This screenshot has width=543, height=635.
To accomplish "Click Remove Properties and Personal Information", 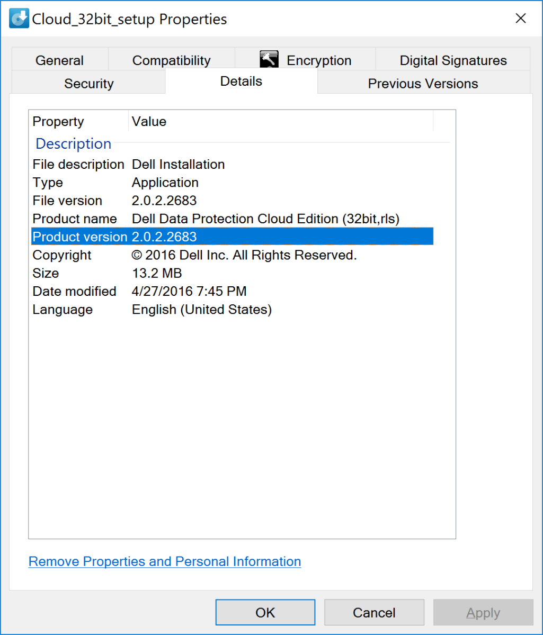I will 164,561.
